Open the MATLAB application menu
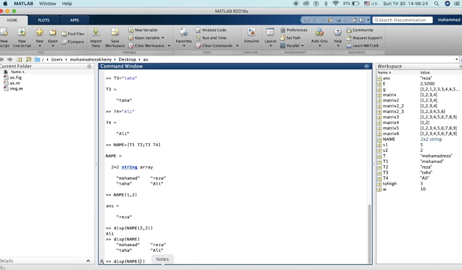462x270 pixels. (x=24, y=4)
